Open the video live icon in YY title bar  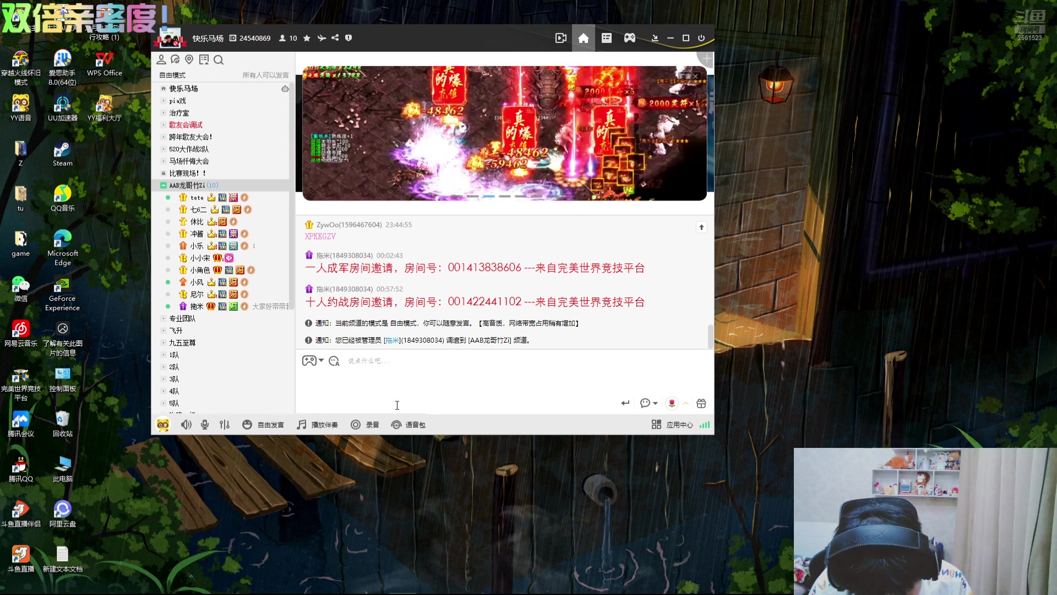tap(560, 38)
